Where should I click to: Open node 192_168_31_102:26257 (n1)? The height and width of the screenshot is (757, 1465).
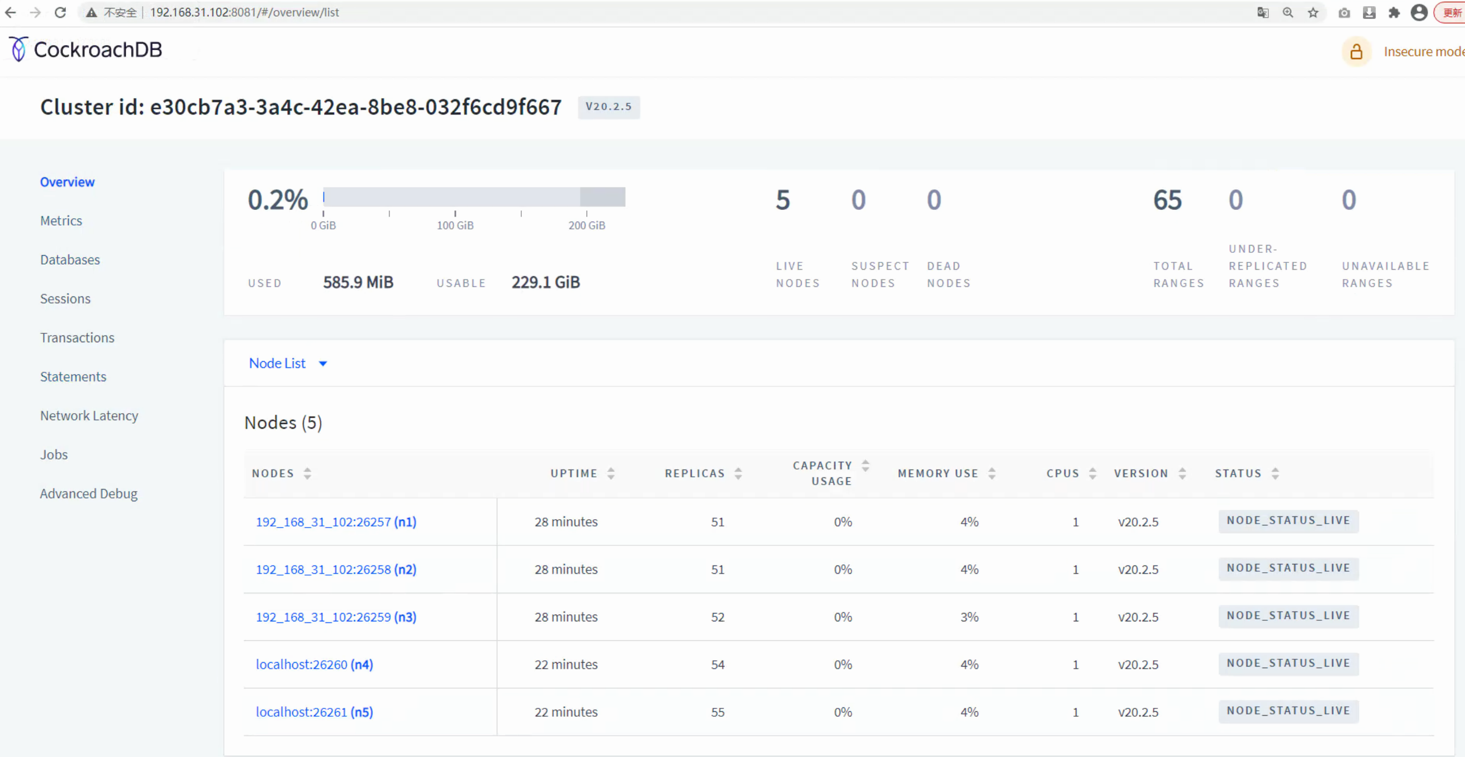(336, 523)
